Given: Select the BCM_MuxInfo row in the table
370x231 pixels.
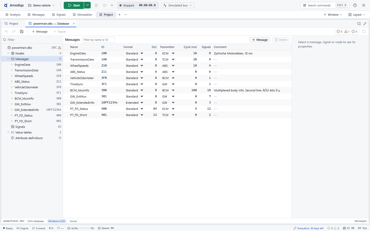Looking at the screenshot, I should pos(177,90).
